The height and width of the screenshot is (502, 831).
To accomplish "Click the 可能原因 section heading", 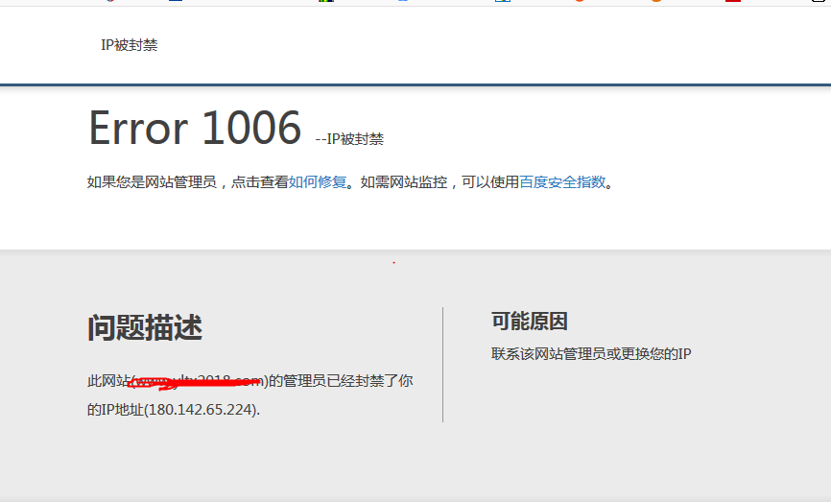I will [x=530, y=322].
